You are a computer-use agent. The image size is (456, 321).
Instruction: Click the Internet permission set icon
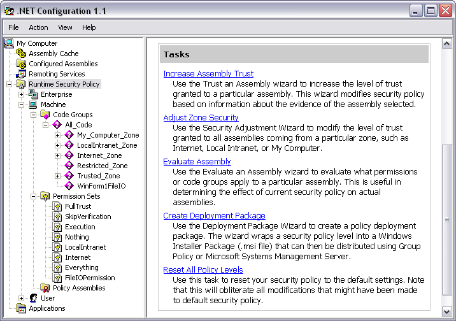pyautogui.click(x=57, y=257)
